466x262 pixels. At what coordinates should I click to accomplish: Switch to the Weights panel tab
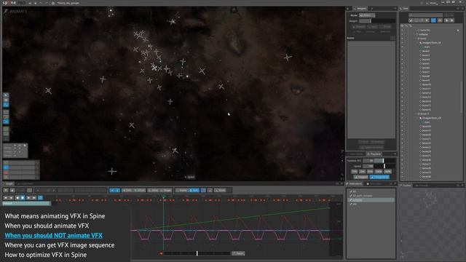tap(360, 8)
